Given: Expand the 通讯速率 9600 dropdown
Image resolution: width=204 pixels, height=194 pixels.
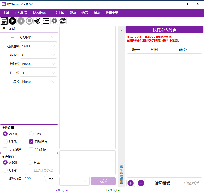Looking at the screenshot, I should [x=38, y=46].
